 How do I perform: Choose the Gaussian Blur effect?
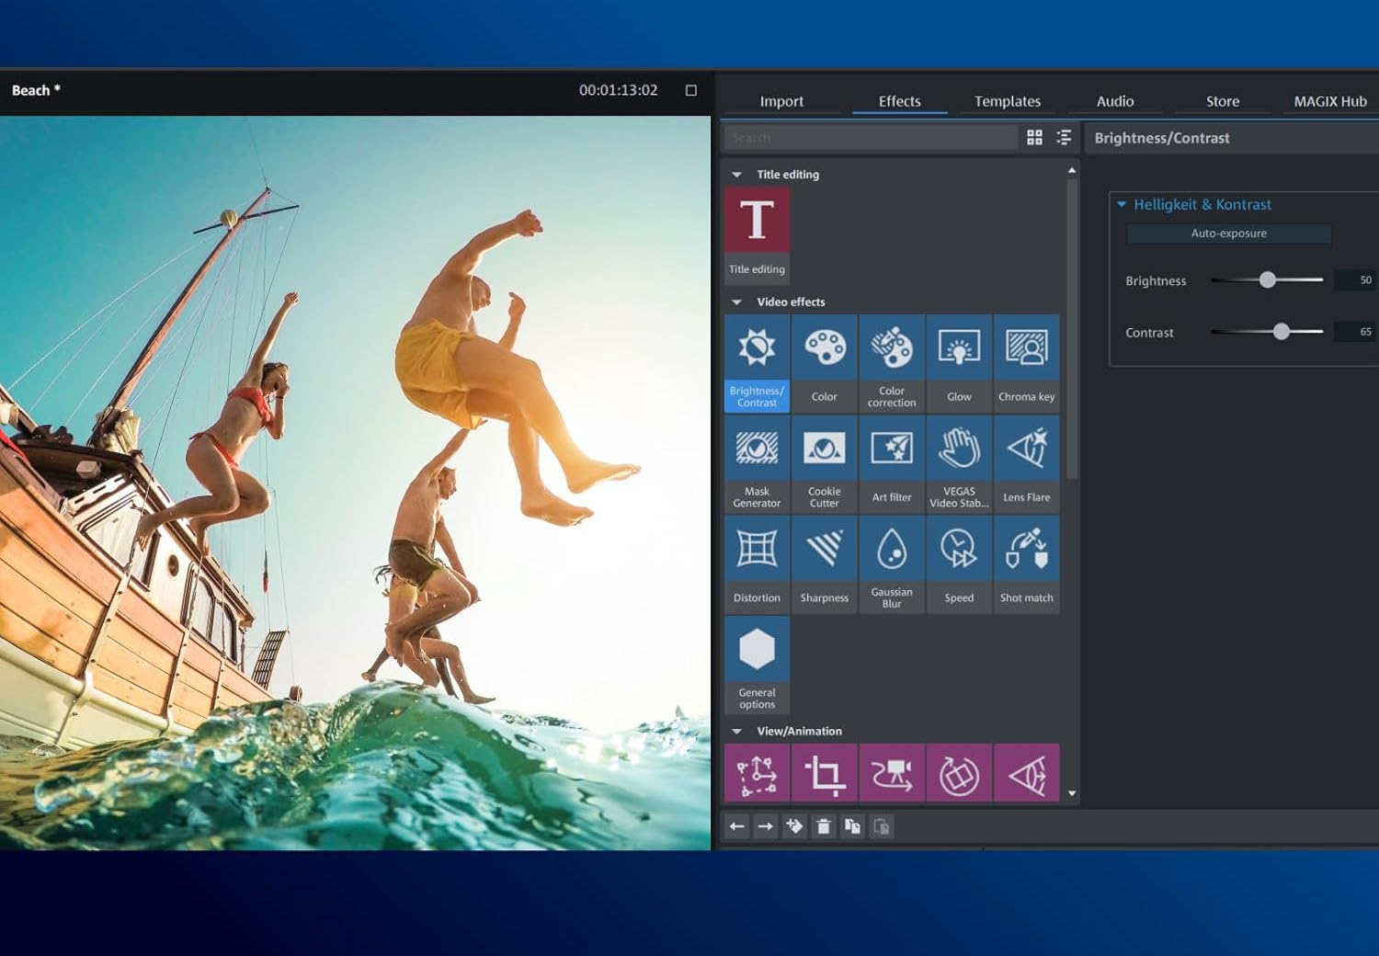click(891, 563)
